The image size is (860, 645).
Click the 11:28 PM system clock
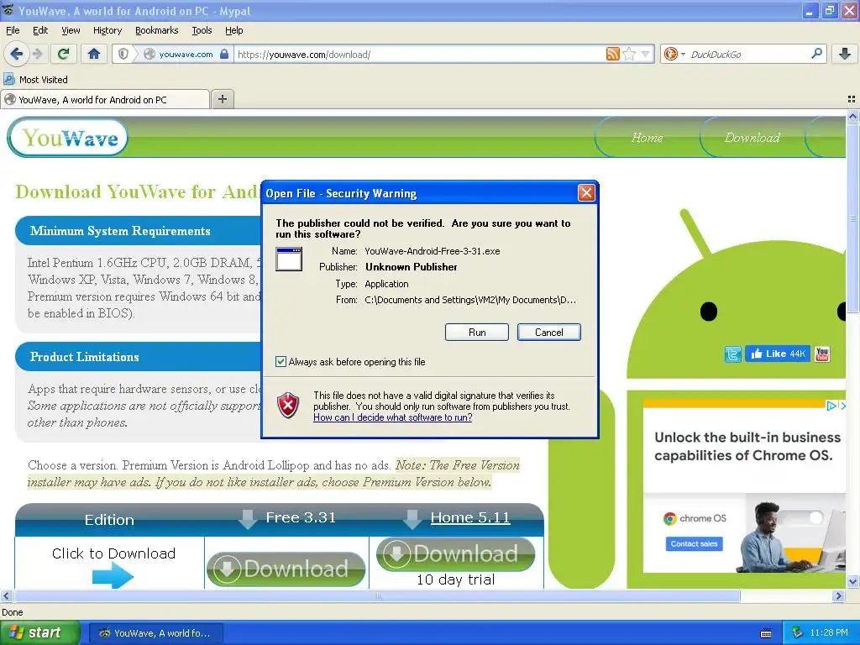[x=829, y=633]
